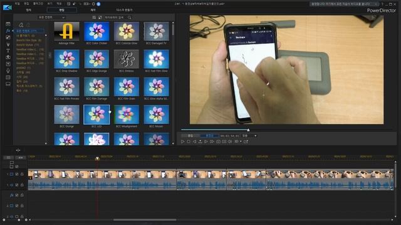The width and height of the screenshot is (401, 225).
Task: Switch to the 편집 tab
Action: point(62,10)
